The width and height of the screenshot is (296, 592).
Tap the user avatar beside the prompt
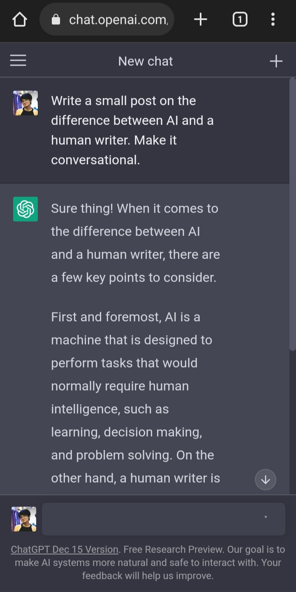click(x=25, y=103)
